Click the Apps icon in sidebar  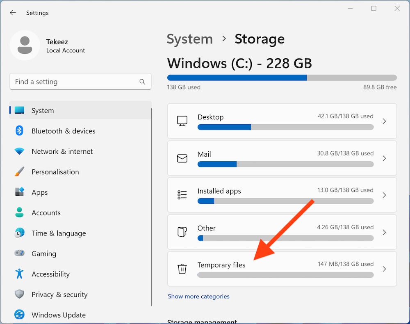point(19,192)
